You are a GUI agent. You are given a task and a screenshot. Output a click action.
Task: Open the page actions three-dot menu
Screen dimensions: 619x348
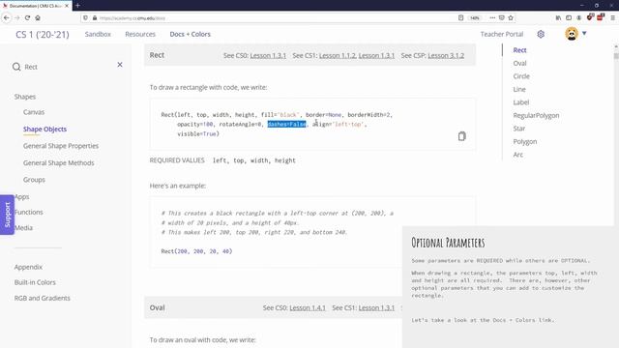tap(492, 17)
